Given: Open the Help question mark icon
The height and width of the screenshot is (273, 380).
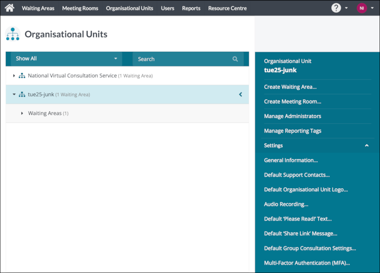Looking at the screenshot, I should coord(336,8).
